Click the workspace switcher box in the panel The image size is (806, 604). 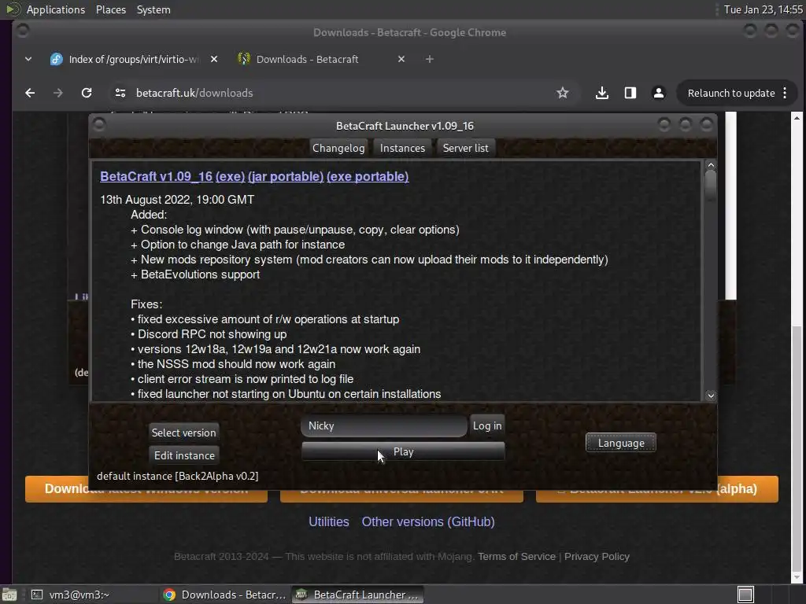click(x=745, y=595)
